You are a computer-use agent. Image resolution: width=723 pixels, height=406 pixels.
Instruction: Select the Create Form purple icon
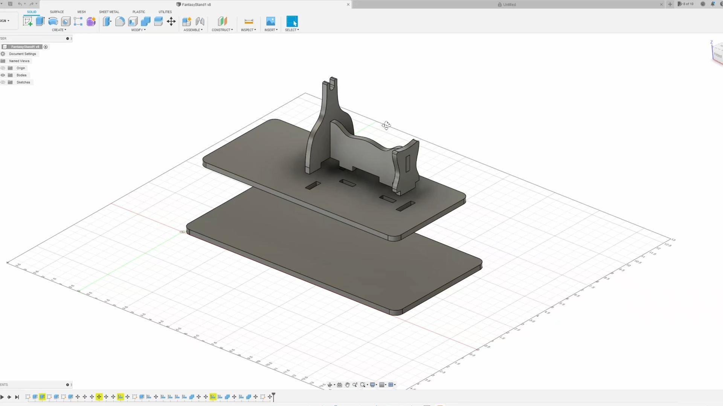tap(91, 21)
